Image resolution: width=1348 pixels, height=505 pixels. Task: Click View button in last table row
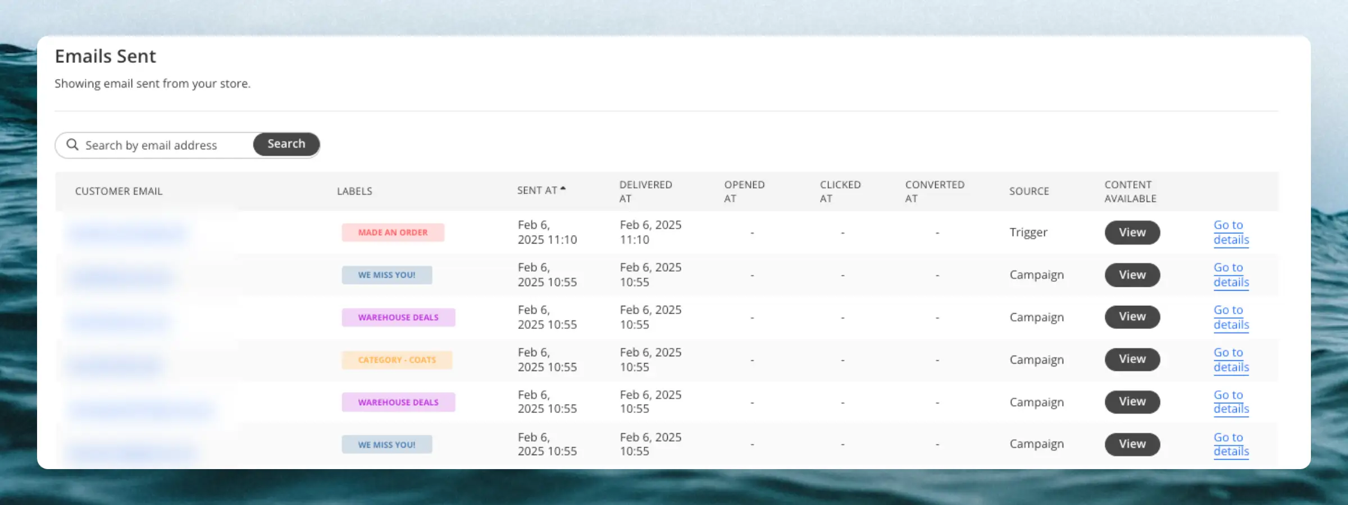click(x=1132, y=444)
